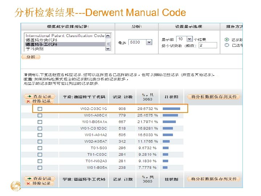The height and width of the screenshot is (196, 261).
Task: Click the bottom 将分析数据保存到文件 button
Action: click(x=214, y=179)
